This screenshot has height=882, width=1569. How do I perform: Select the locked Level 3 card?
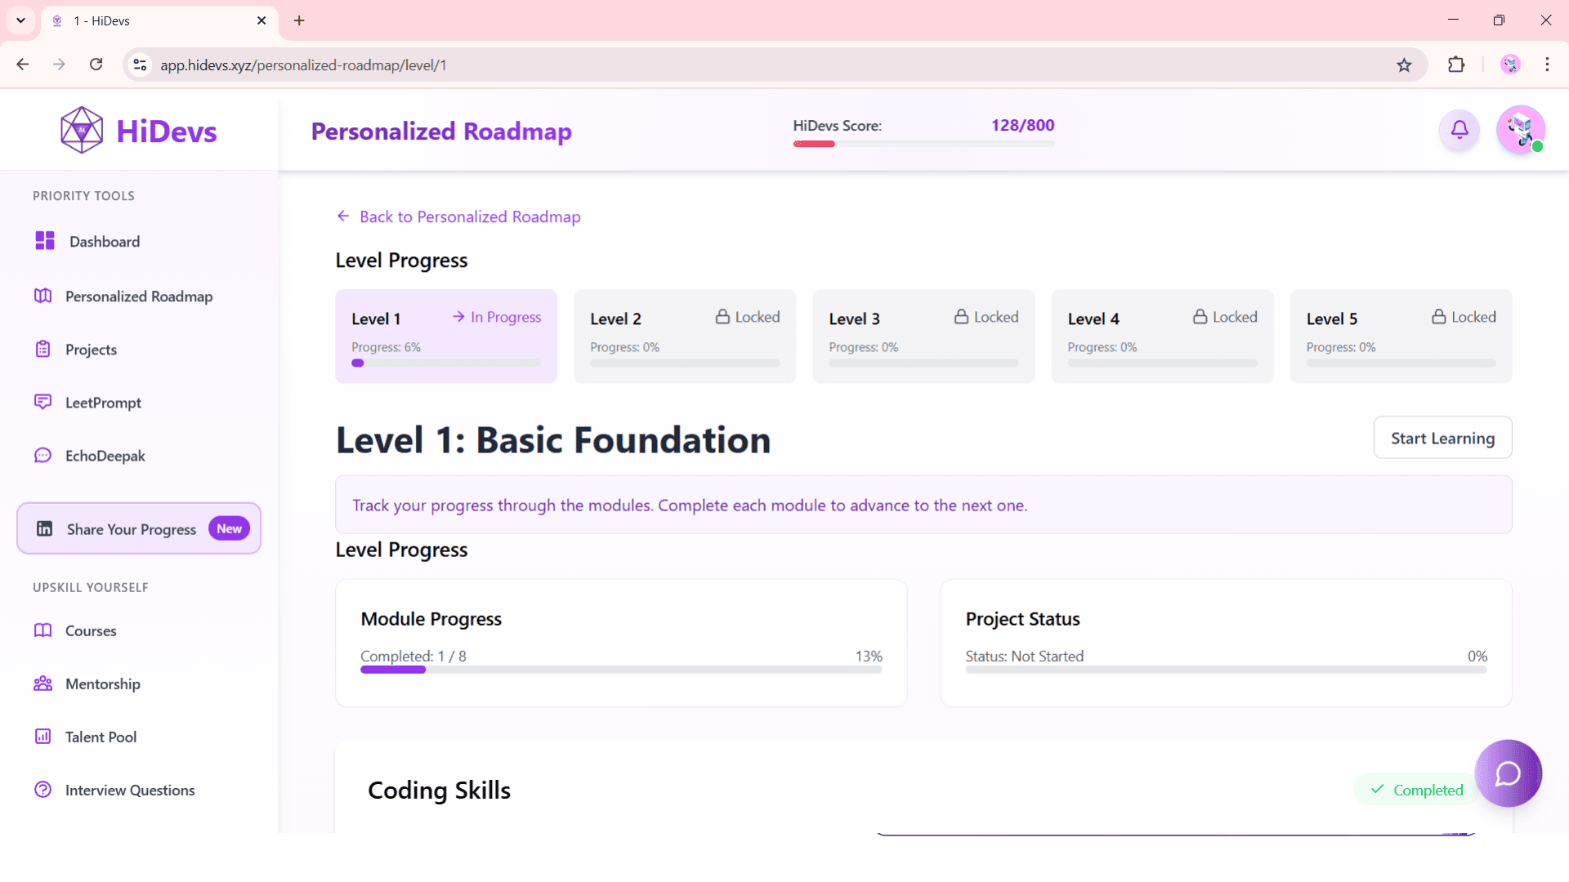click(923, 336)
